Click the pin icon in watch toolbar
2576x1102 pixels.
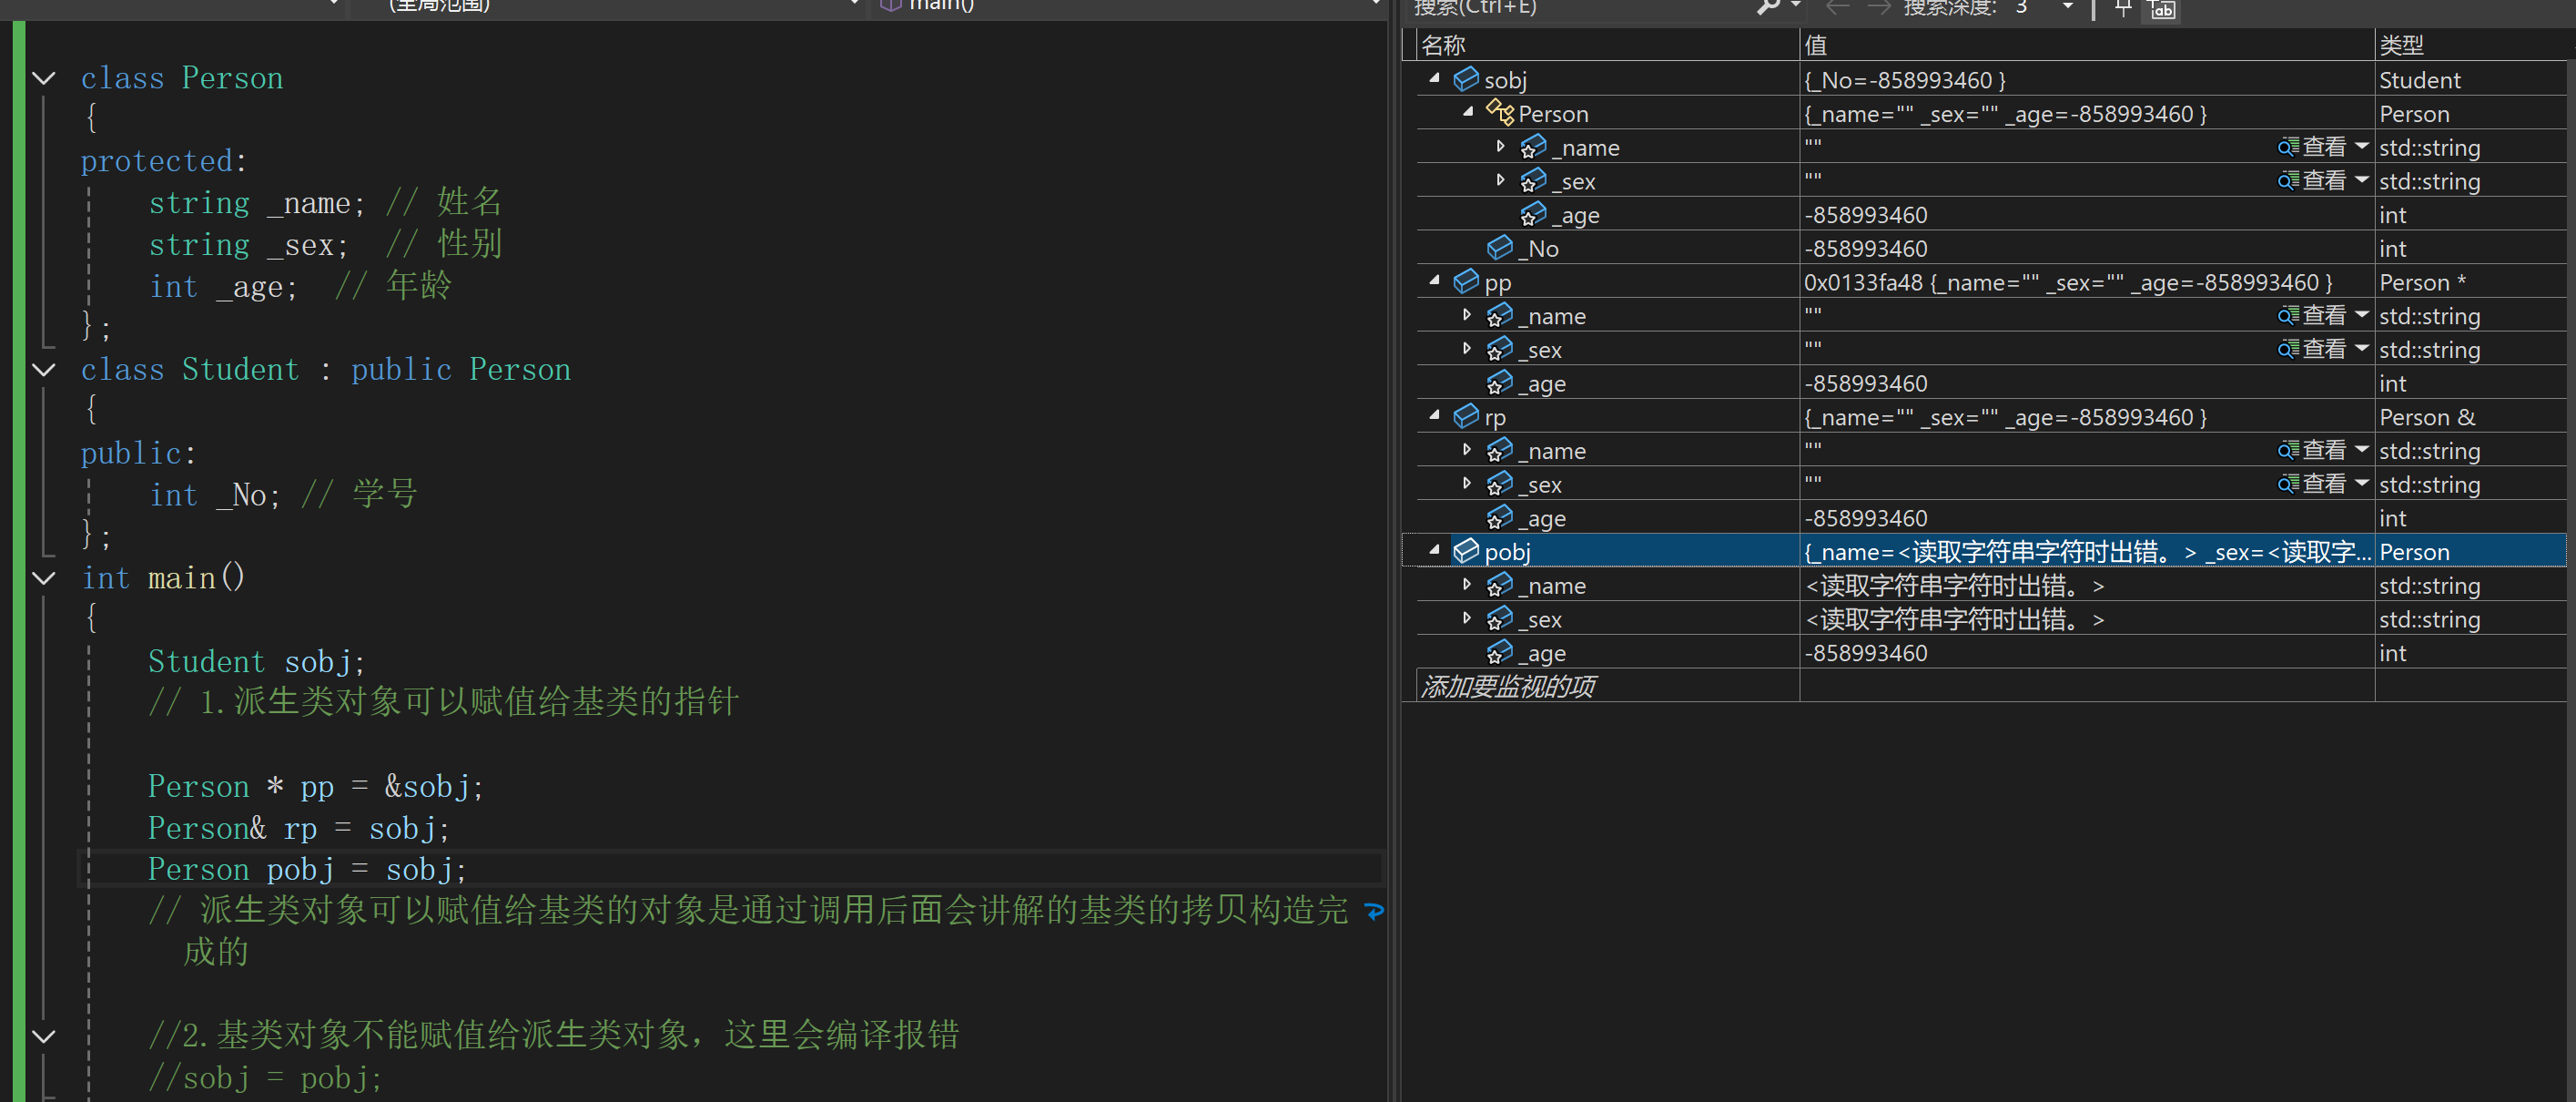click(x=2122, y=9)
